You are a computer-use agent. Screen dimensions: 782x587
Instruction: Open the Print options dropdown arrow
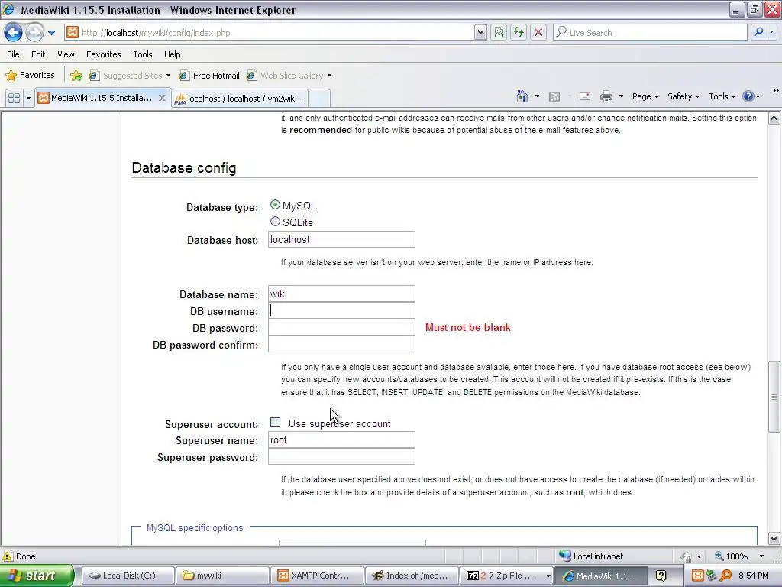click(x=621, y=96)
